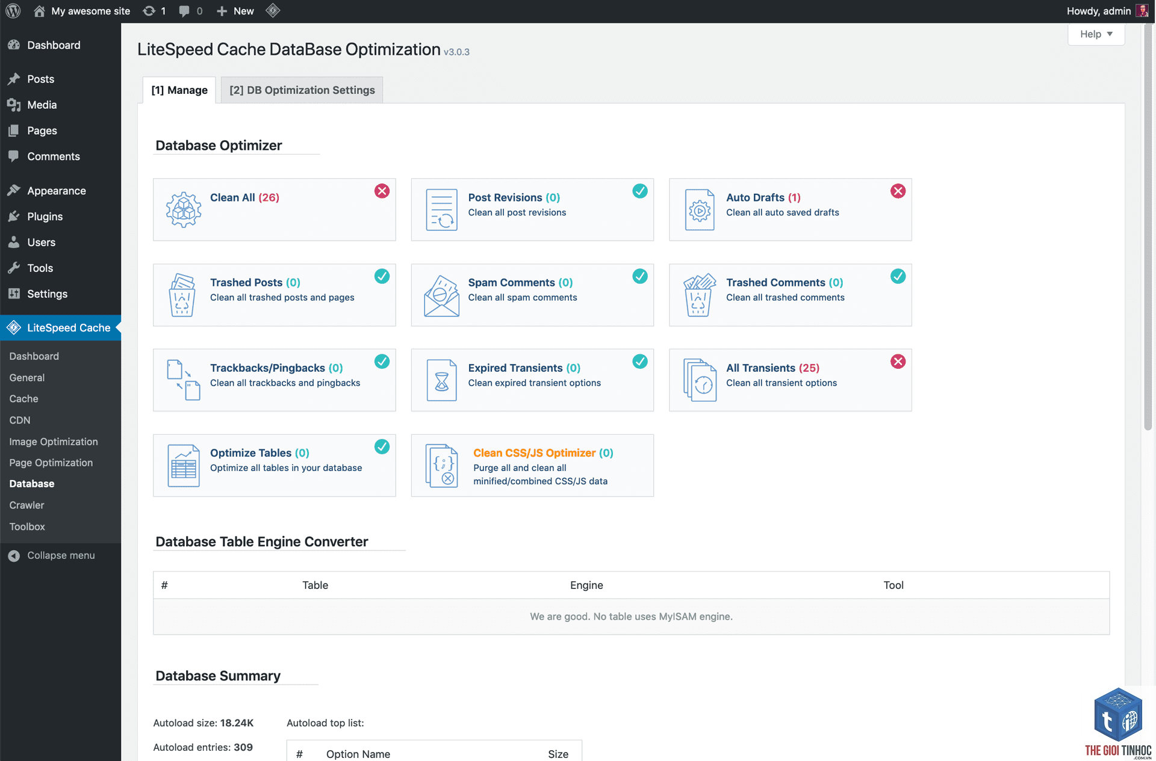Click the green check on Expired Transients

click(640, 362)
